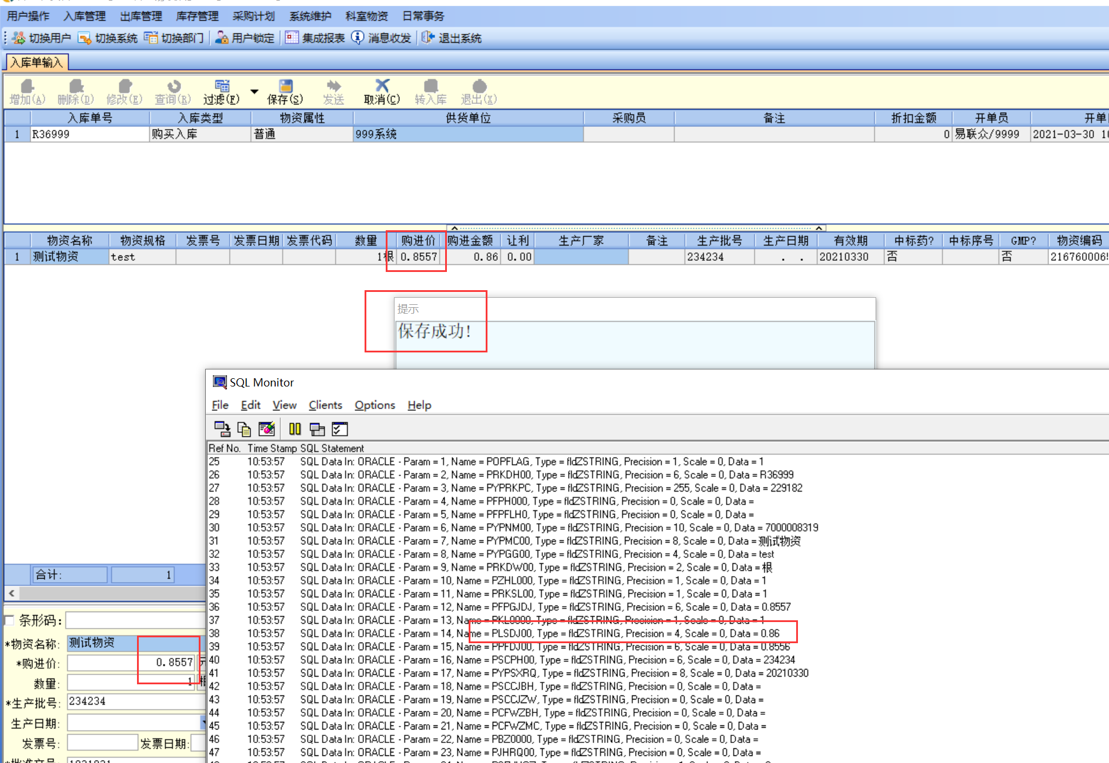
Task: Tick the 条形码 barcode checkbox
Action: (x=9, y=620)
